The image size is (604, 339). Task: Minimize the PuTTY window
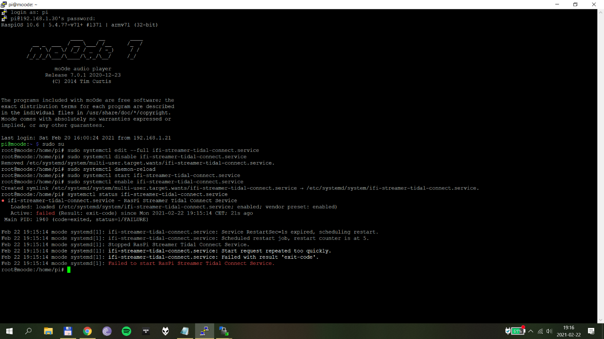tap(556, 4)
